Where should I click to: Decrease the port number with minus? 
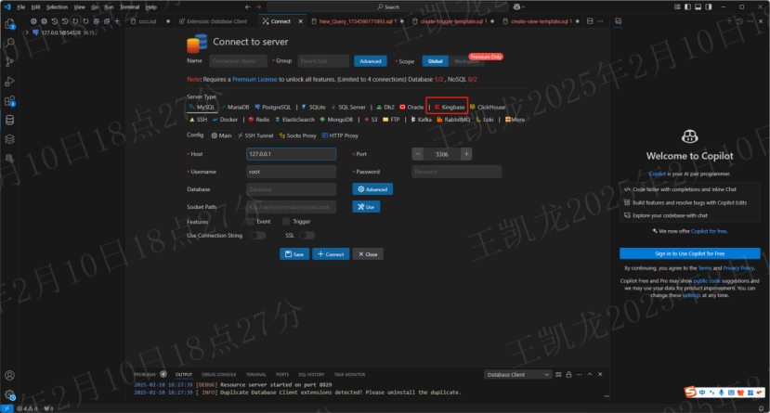(x=417, y=154)
